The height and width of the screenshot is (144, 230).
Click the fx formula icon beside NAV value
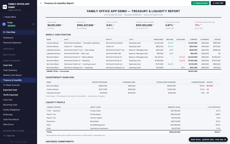(x=95, y=25)
